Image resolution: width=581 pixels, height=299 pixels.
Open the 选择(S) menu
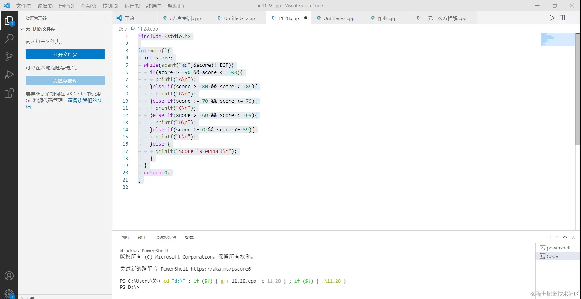(x=66, y=6)
